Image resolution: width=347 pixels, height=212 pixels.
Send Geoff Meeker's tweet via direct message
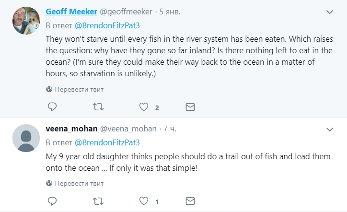[190, 107]
